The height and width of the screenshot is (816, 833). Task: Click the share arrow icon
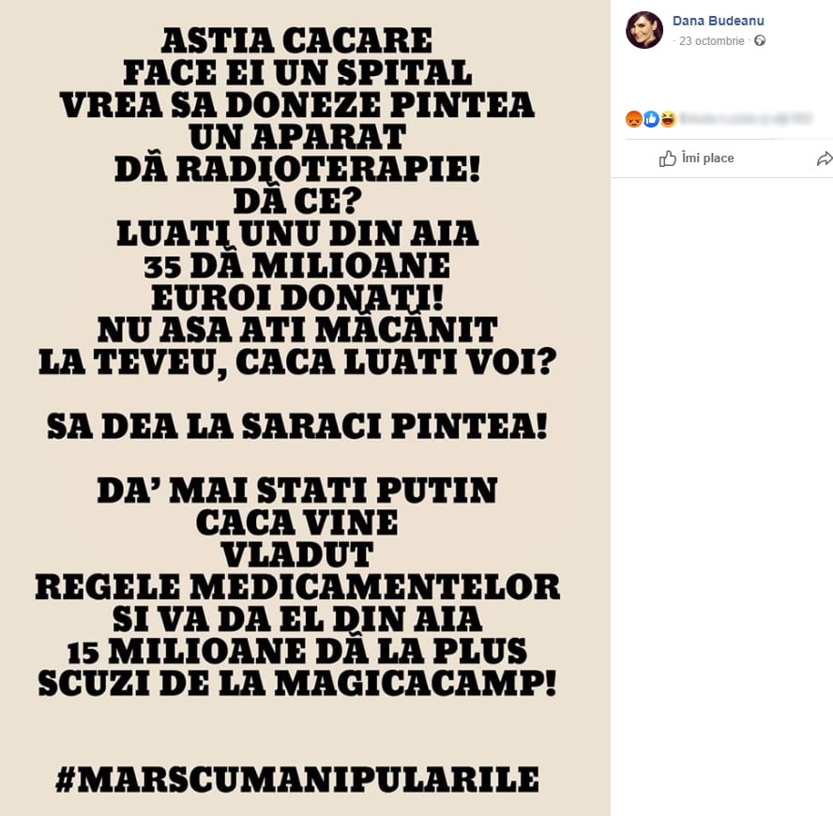click(x=825, y=159)
